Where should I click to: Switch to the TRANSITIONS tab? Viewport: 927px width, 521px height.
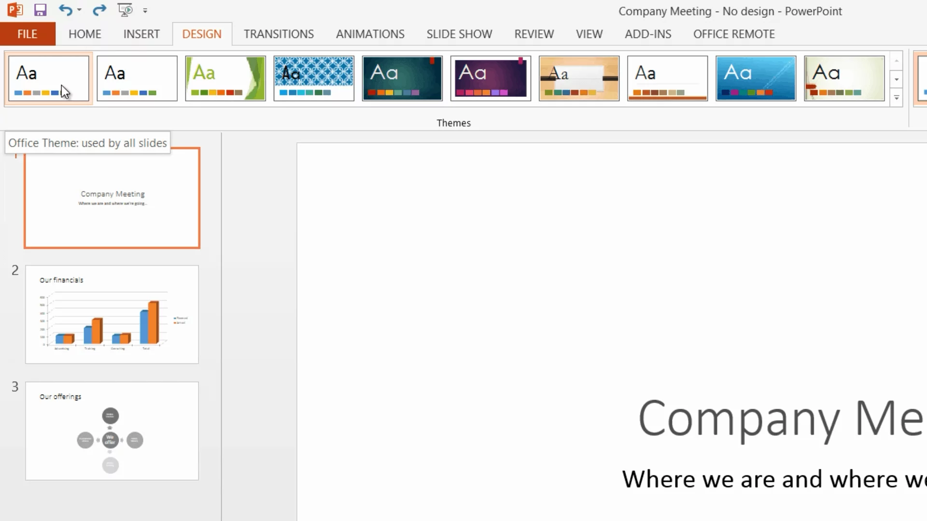coord(279,34)
